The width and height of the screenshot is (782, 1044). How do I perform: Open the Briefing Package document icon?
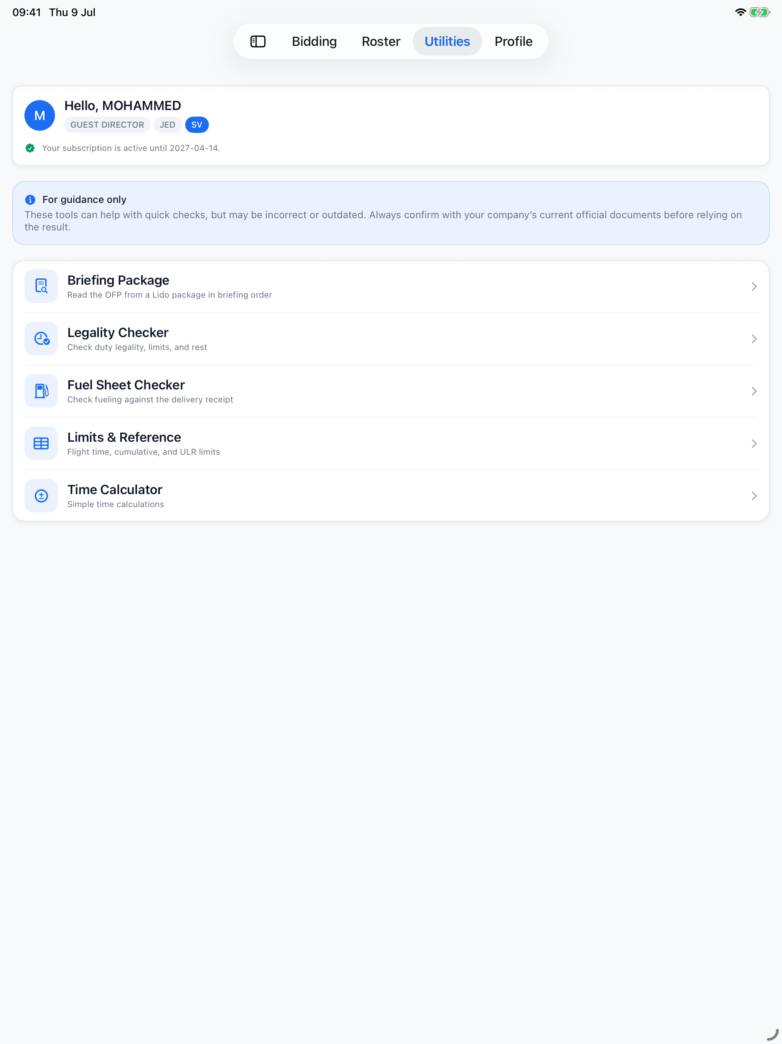point(42,287)
